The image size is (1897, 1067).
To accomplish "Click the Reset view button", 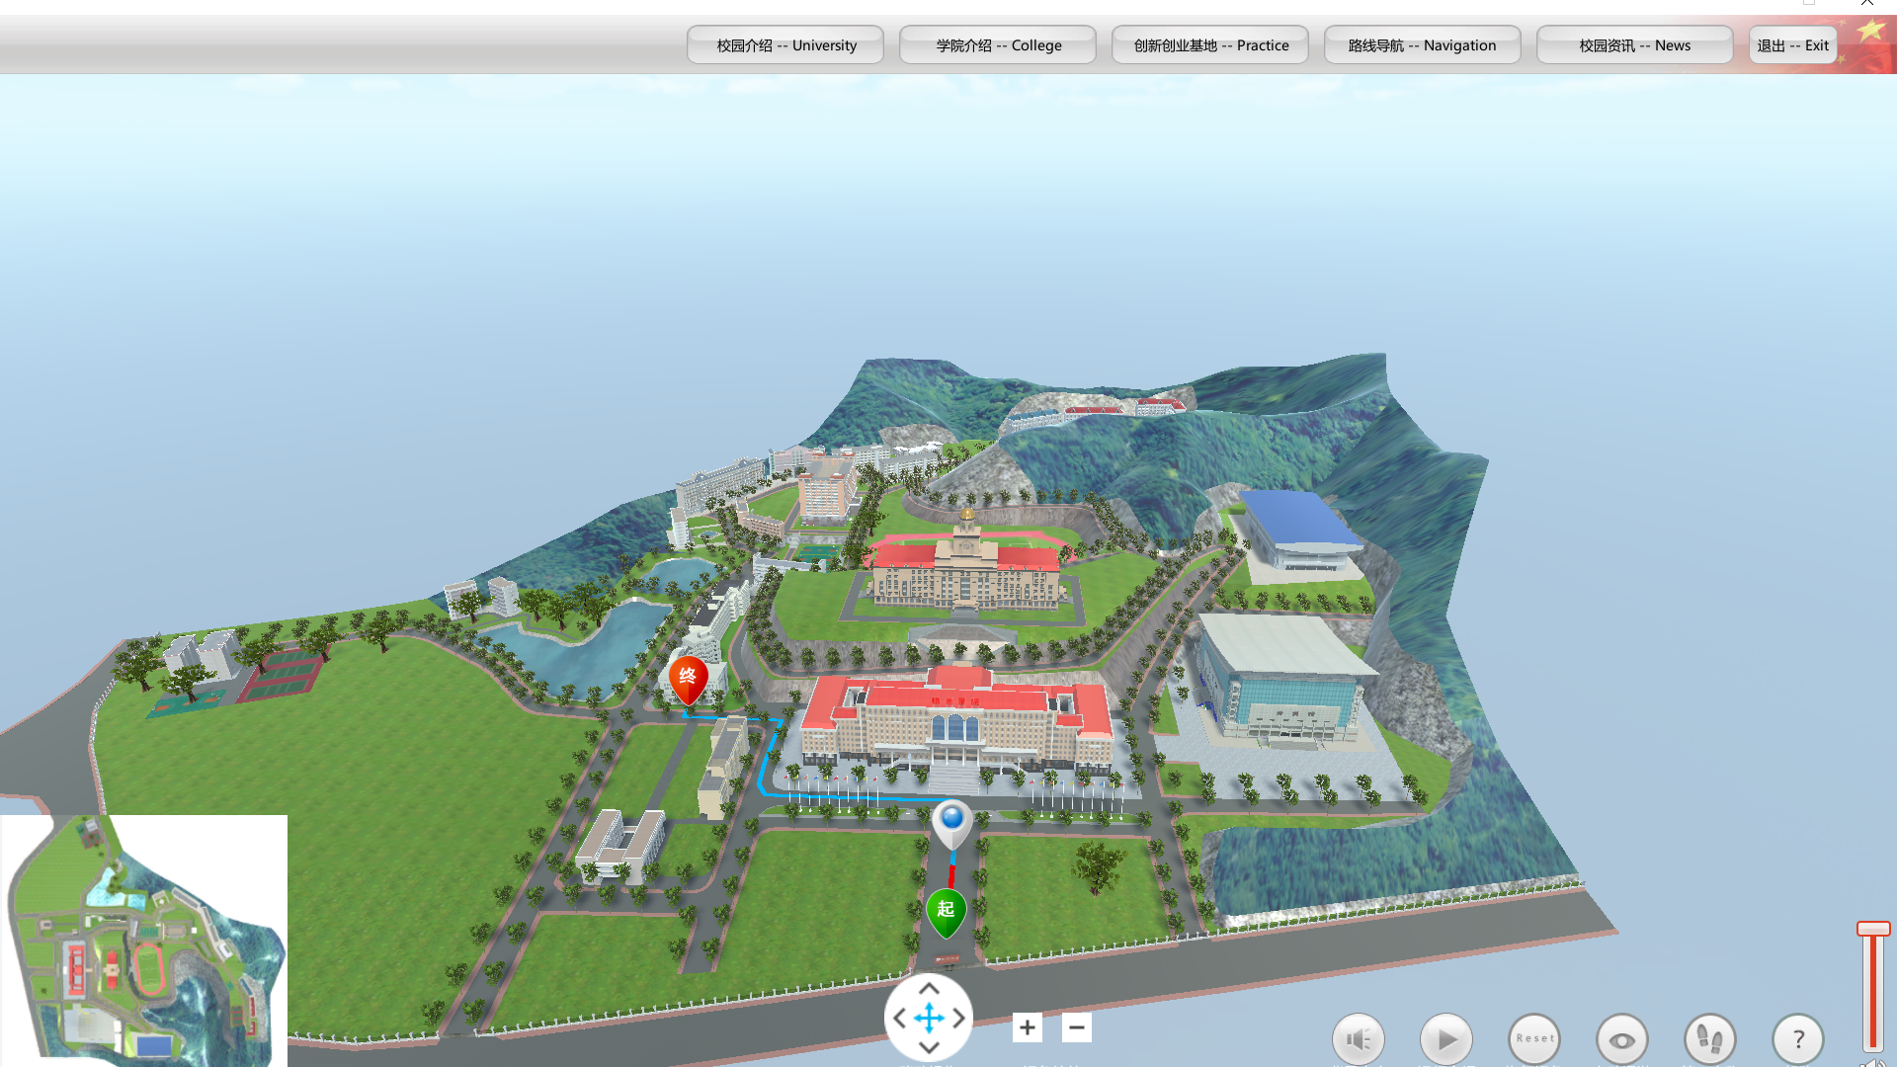I will pyautogui.click(x=1534, y=1038).
